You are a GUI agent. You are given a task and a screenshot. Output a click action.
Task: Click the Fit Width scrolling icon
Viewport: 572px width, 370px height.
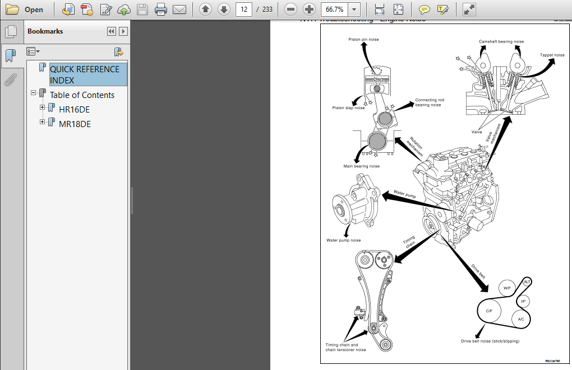click(380, 10)
